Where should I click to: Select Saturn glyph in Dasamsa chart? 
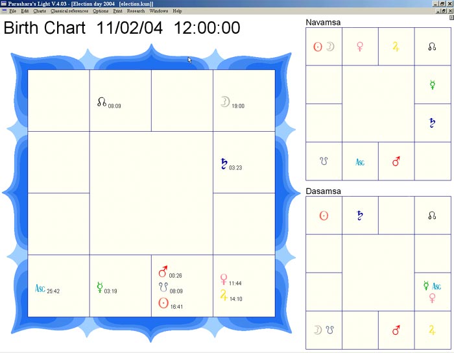[x=360, y=215]
